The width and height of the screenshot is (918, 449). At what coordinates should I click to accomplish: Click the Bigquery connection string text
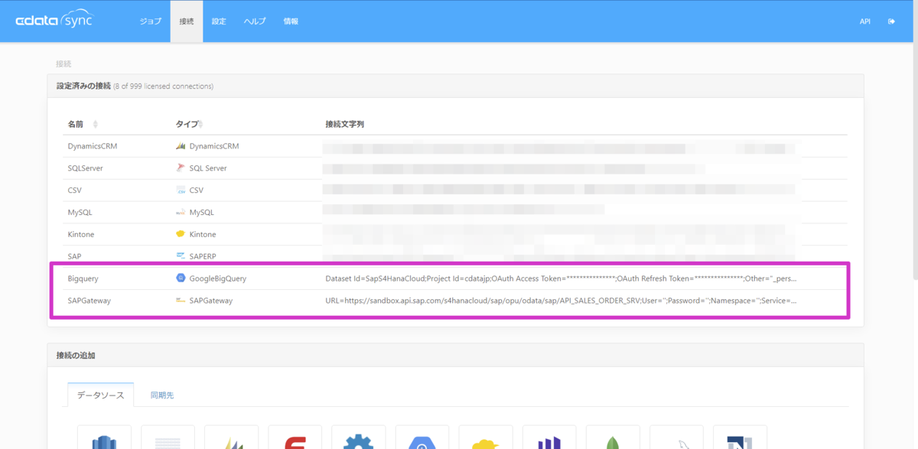pos(562,278)
